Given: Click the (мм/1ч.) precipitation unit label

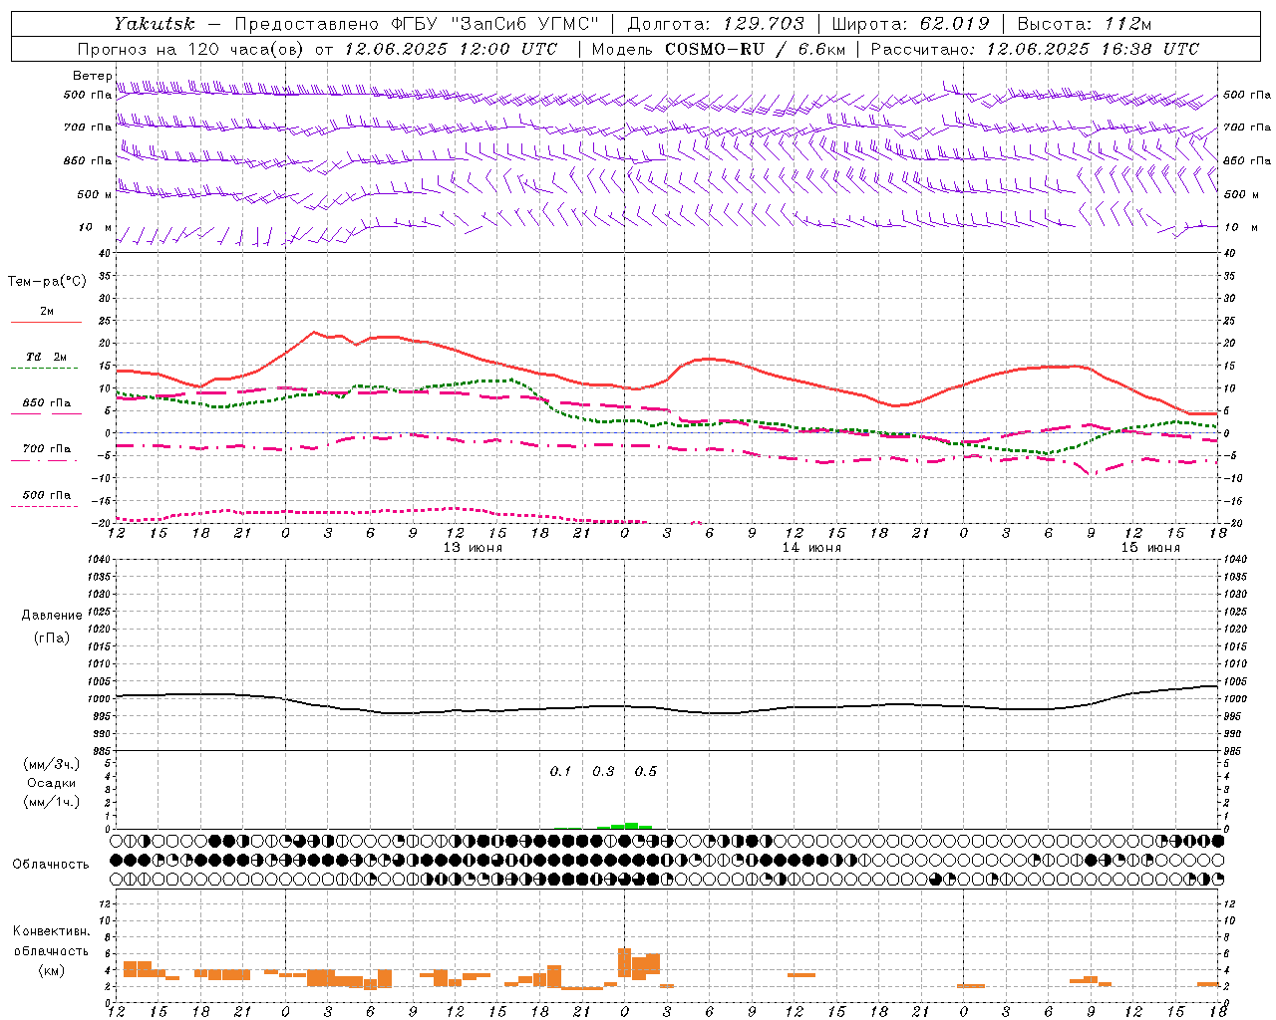Looking at the screenshot, I should [x=52, y=802].
